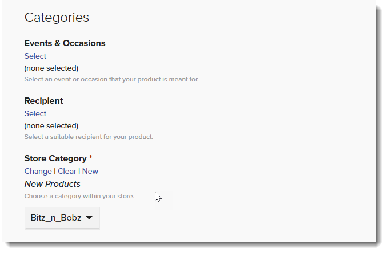The width and height of the screenshot is (387, 253).
Task: Clear the selected Store Category
Action: click(x=67, y=171)
